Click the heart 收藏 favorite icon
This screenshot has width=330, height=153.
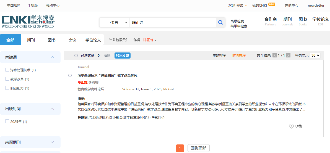click(x=291, y=126)
